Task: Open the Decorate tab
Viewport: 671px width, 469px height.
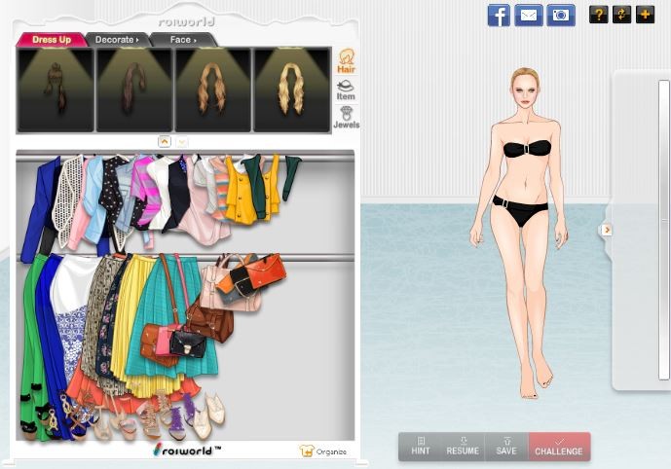Action: (x=117, y=40)
